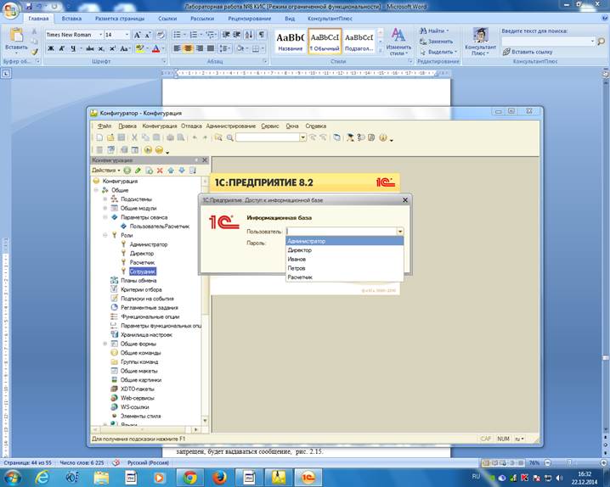
Task: Select Планы обмена in configuration tree
Action: coord(138,280)
